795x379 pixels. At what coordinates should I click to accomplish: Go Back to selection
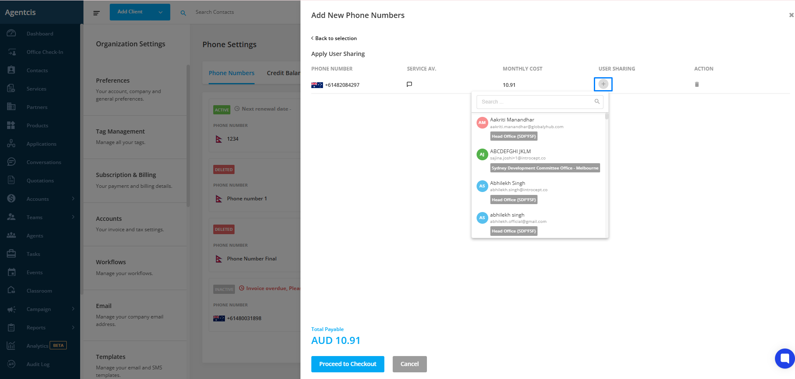(334, 38)
